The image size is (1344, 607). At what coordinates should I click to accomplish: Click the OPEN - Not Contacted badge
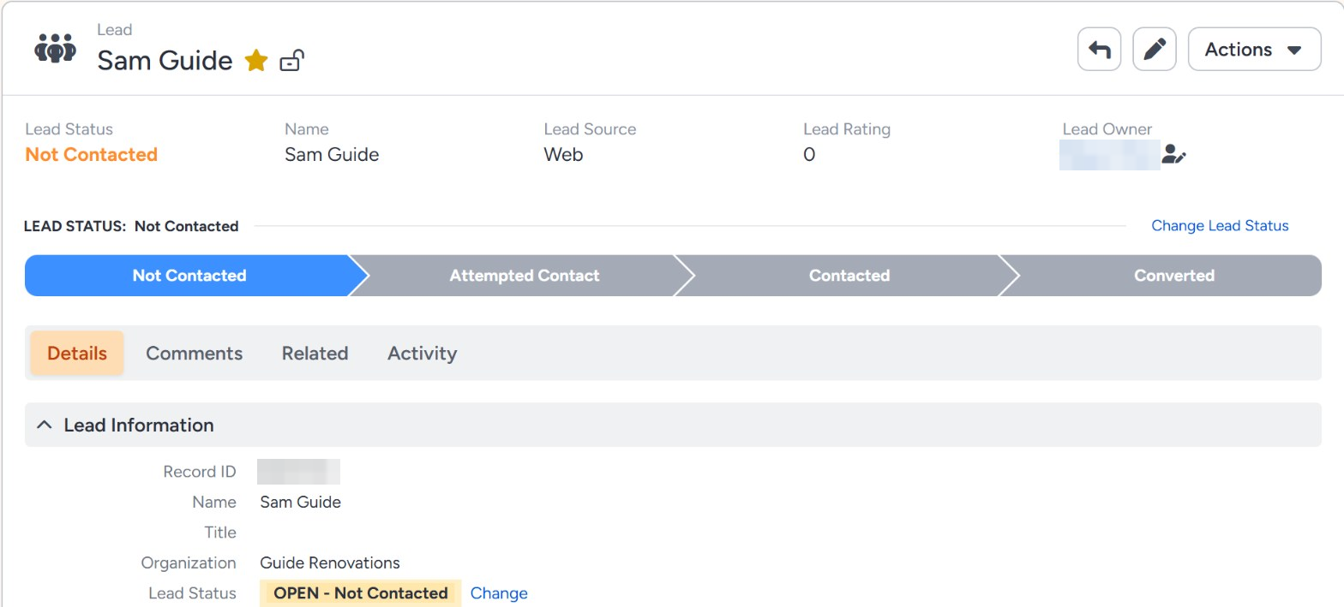point(361,593)
